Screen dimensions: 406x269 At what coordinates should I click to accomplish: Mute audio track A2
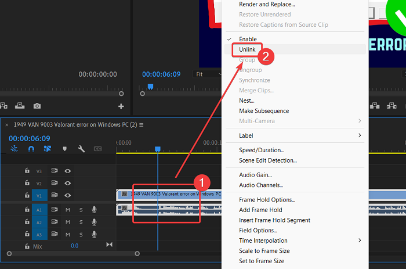pyautogui.click(x=68, y=222)
